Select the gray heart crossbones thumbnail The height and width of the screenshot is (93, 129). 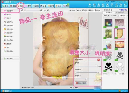(120, 56)
